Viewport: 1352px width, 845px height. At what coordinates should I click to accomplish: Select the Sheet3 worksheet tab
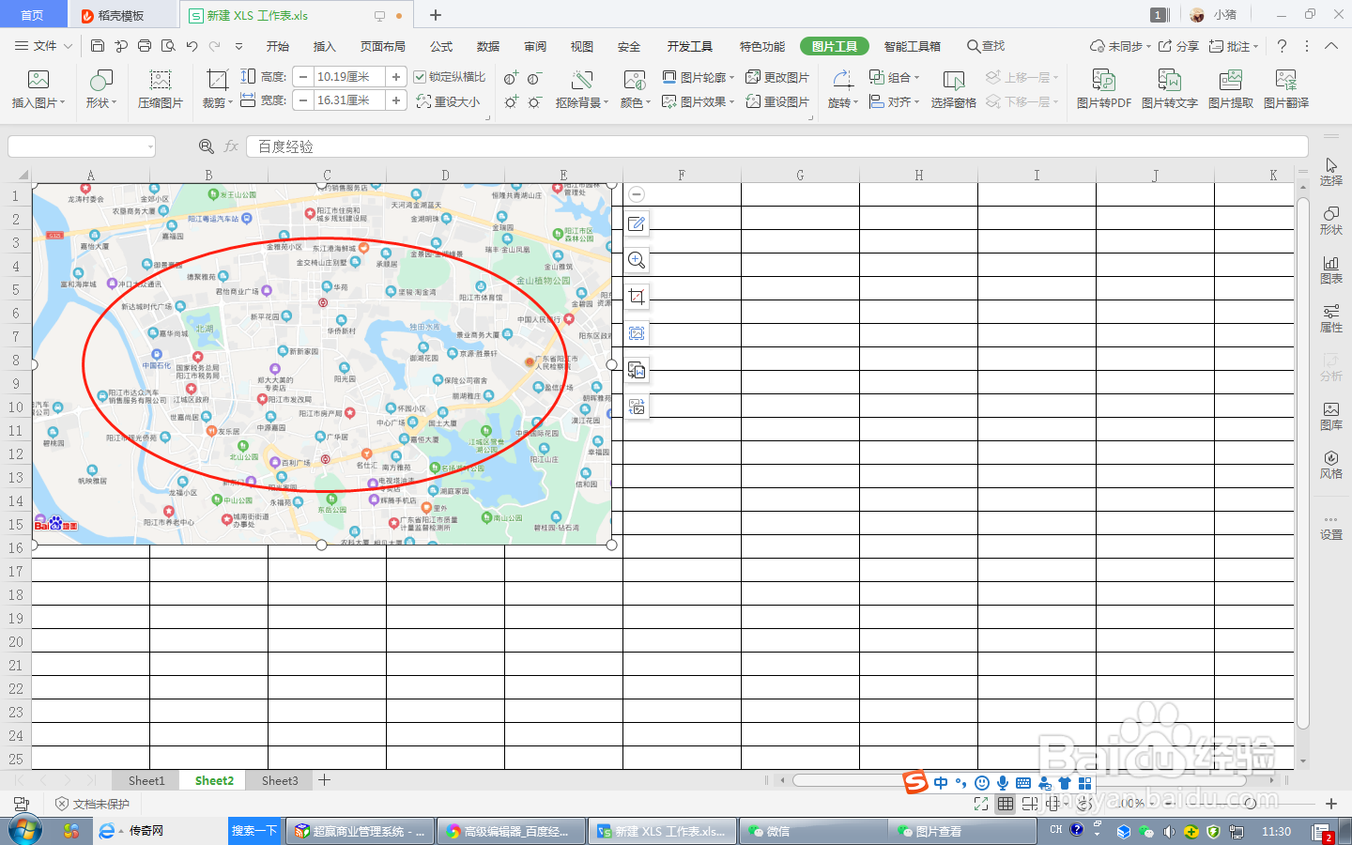(280, 780)
